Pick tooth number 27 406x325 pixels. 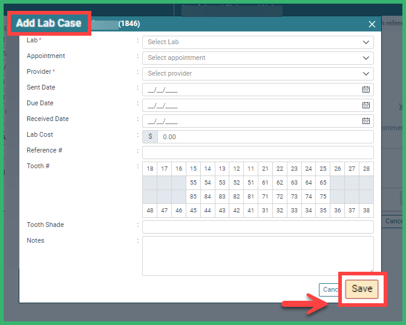point(352,169)
